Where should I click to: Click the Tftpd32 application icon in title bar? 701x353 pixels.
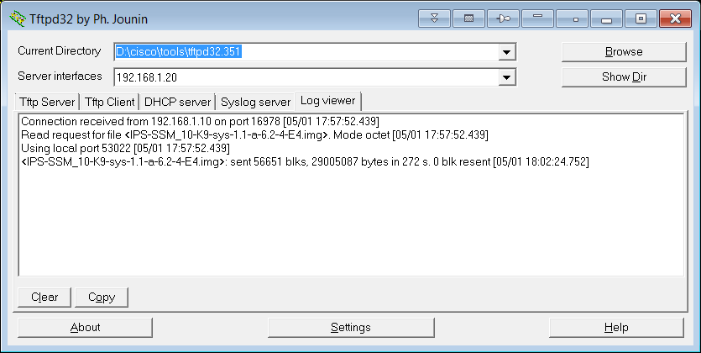tap(18, 18)
